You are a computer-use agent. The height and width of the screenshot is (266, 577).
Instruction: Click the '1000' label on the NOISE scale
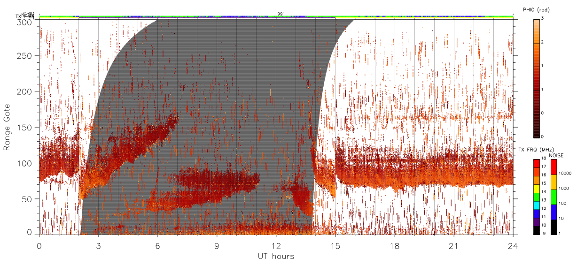point(563,188)
